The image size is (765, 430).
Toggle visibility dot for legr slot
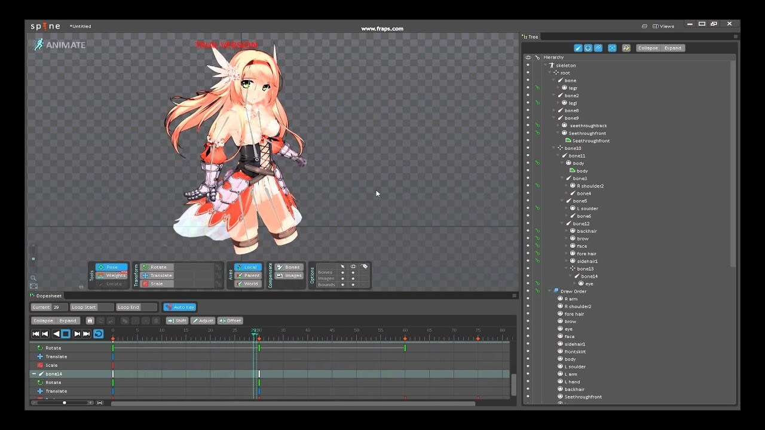click(x=528, y=88)
